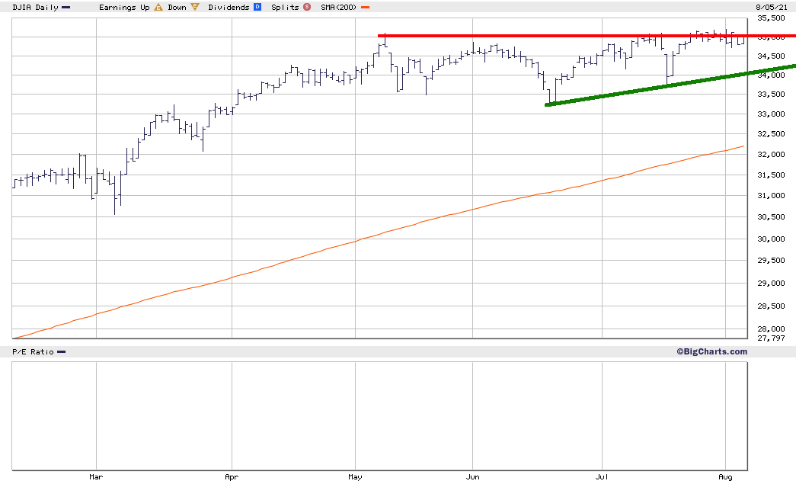Click the 32,500 price axis label
Image resolution: width=796 pixels, height=484 pixels.
(771, 133)
